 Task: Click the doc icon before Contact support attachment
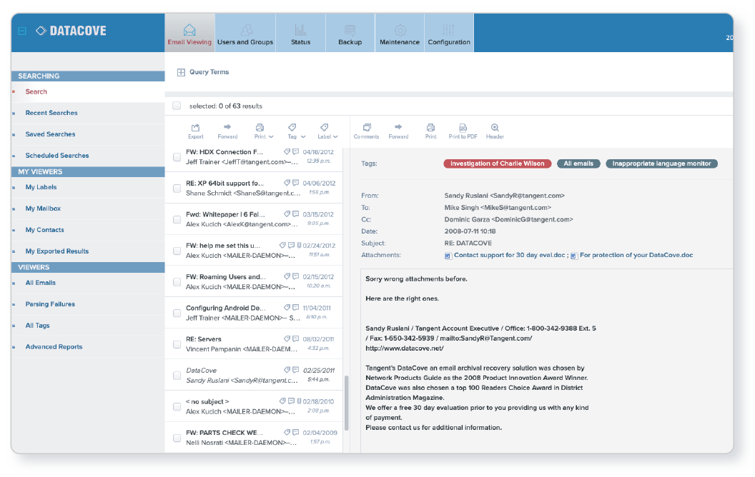tap(448, 256)
